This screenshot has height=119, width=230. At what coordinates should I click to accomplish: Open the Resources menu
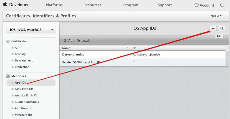tap(92, 5)
